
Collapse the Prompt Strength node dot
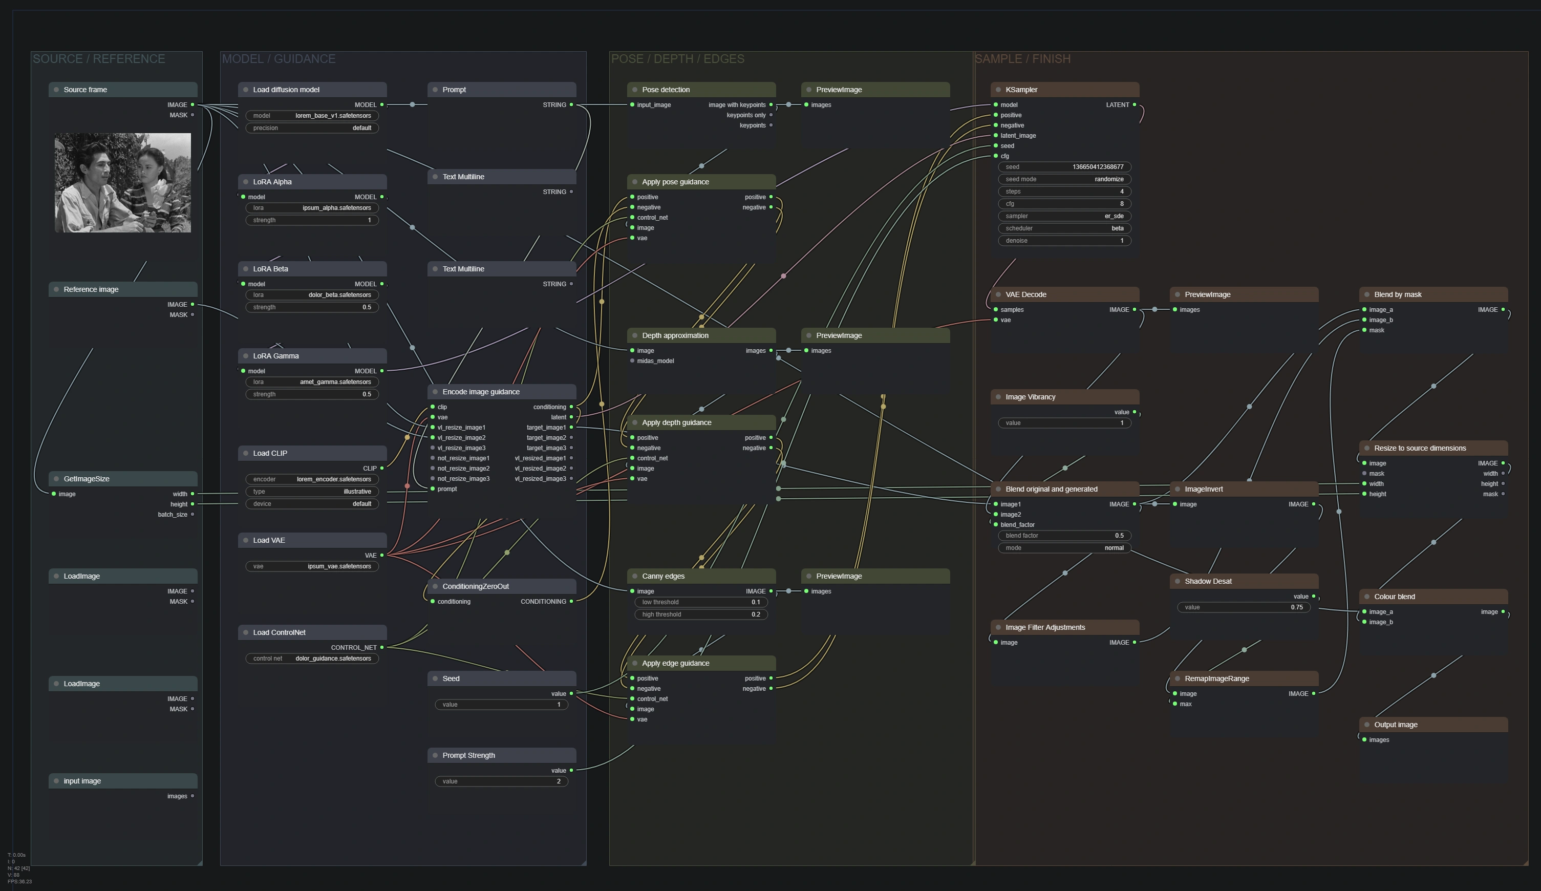pos(435,755)
